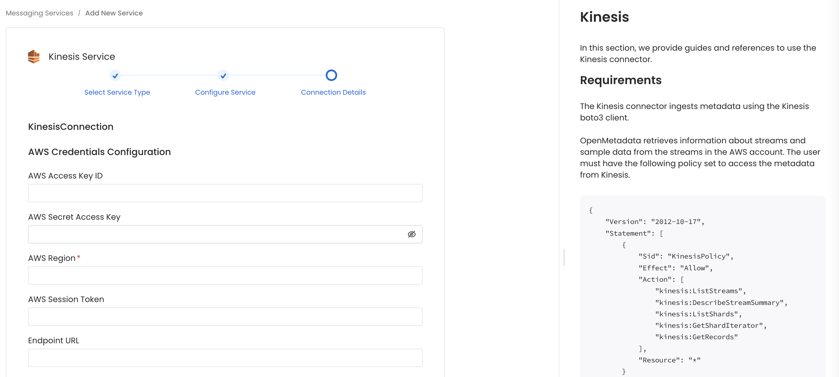The width and height of the screenshot is (839, 377).
Task: Select the Connection Details step circle
Action: tap(331, 75)
